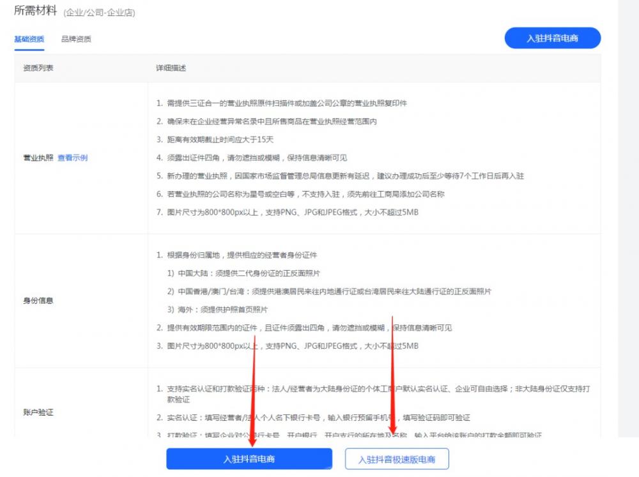Open the 基础资质 tab
The width and height of the screenshot is (639, 477).
click(29, 39)
